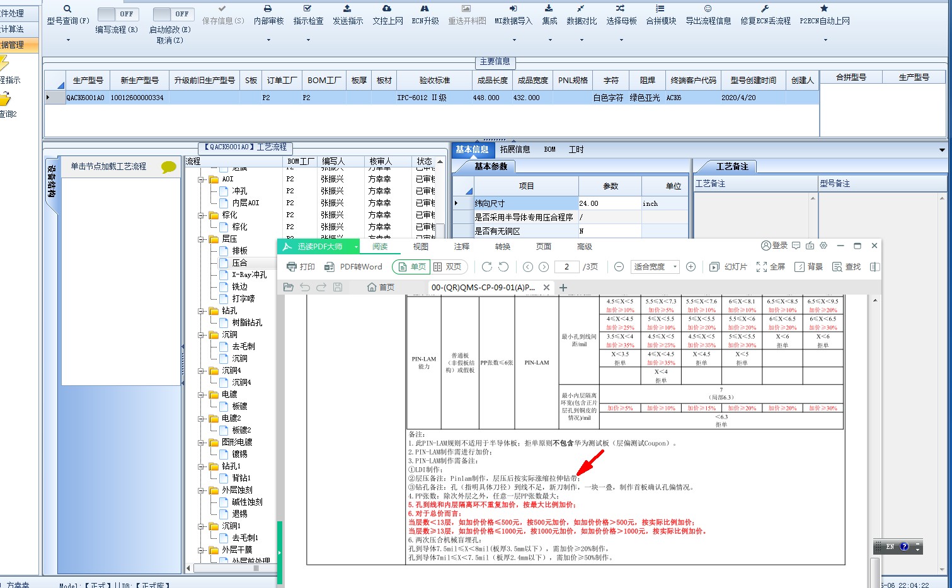Switch to 视图 tab in PDF reader
952x588 pixels.
(x=421, y=246)
